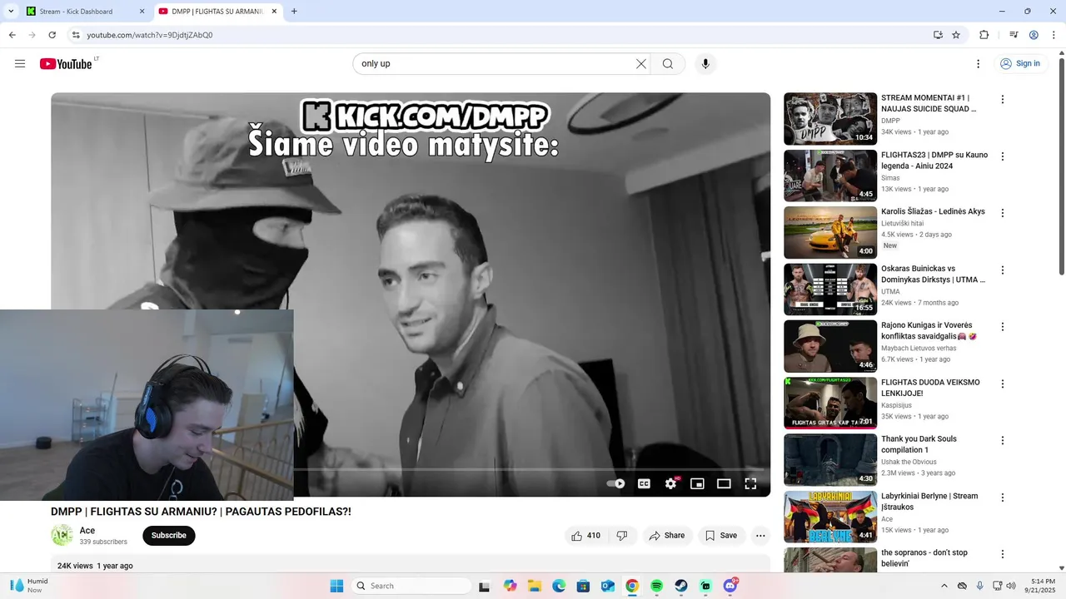Image resolution: width=1066 pixels, height=599 pixels.
Task: Open Oskaras Buinickas vs Dominykas video title
Action: [x=934, y=275]
